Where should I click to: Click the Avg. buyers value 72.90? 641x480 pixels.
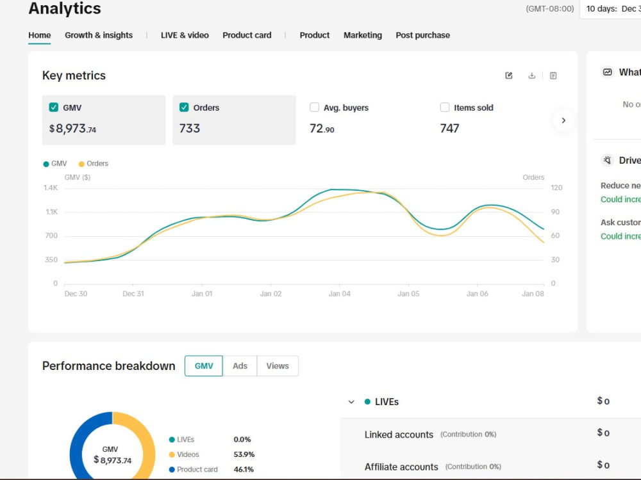(x=322, y=129)
